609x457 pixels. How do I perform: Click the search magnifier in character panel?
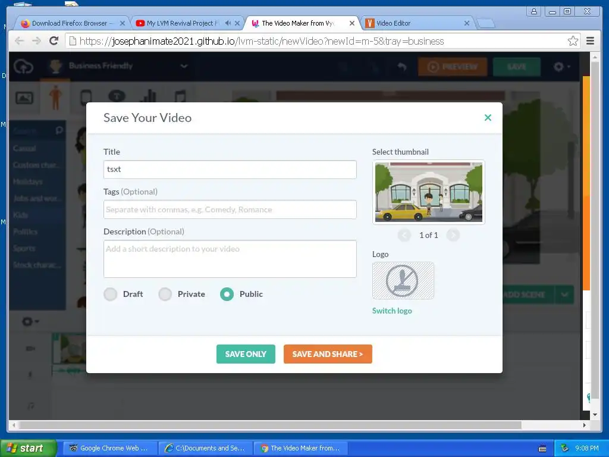[x=59, y=130]
